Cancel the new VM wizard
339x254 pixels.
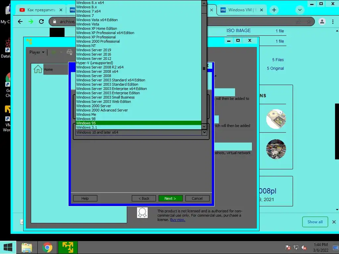[x=197, y=198]
